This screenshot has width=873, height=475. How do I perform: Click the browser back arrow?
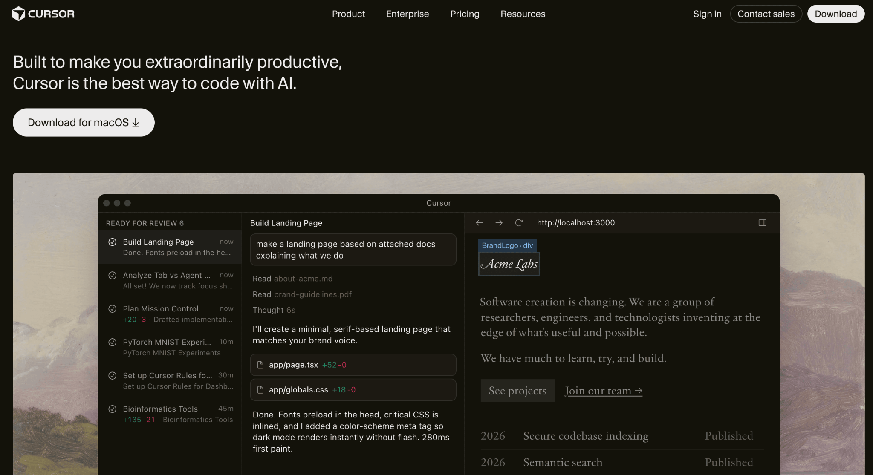pyautogui.click(x=479, y=222)
